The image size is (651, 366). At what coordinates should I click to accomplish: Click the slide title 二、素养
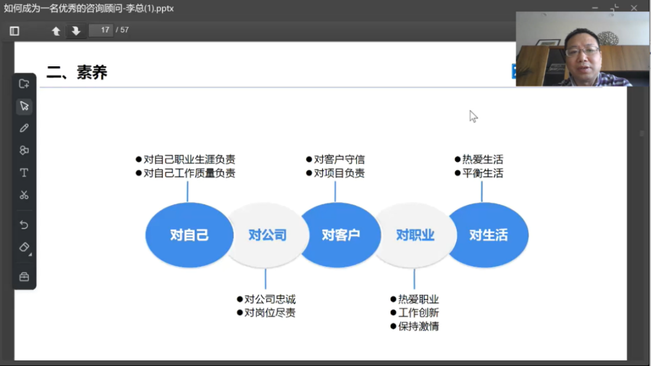pyautogui.click(x=77, y=72)
